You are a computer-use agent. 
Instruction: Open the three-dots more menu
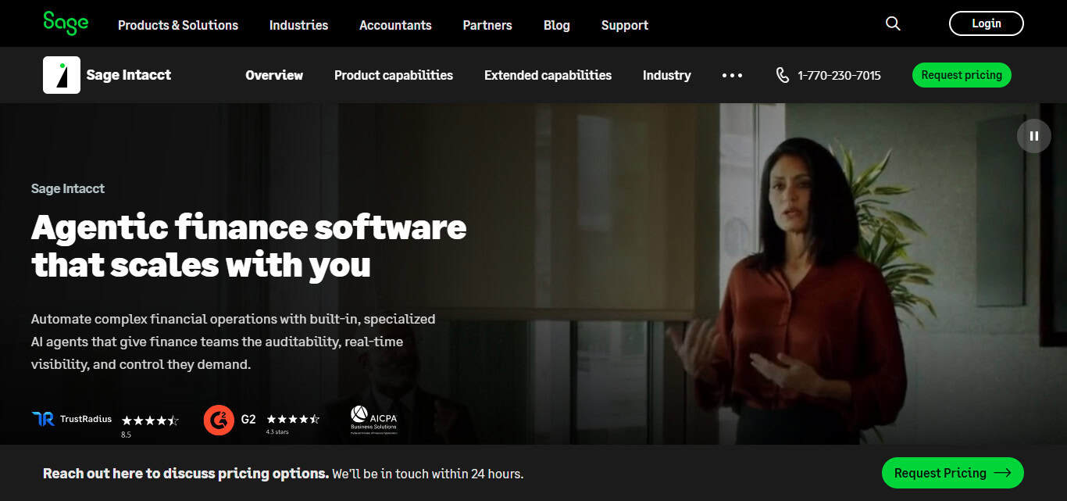click(x=732, y=75)
